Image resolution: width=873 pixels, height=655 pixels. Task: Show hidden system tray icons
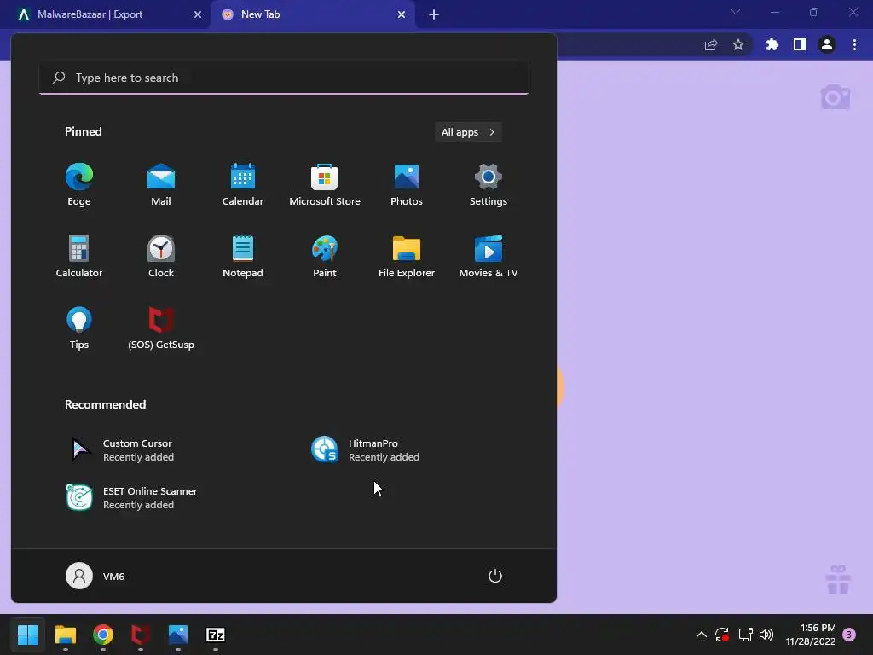point(702,635)
